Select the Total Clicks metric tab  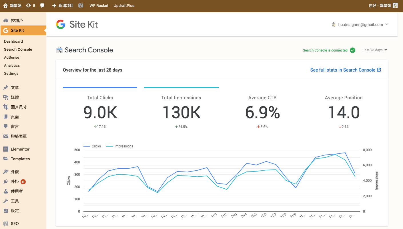100,108
